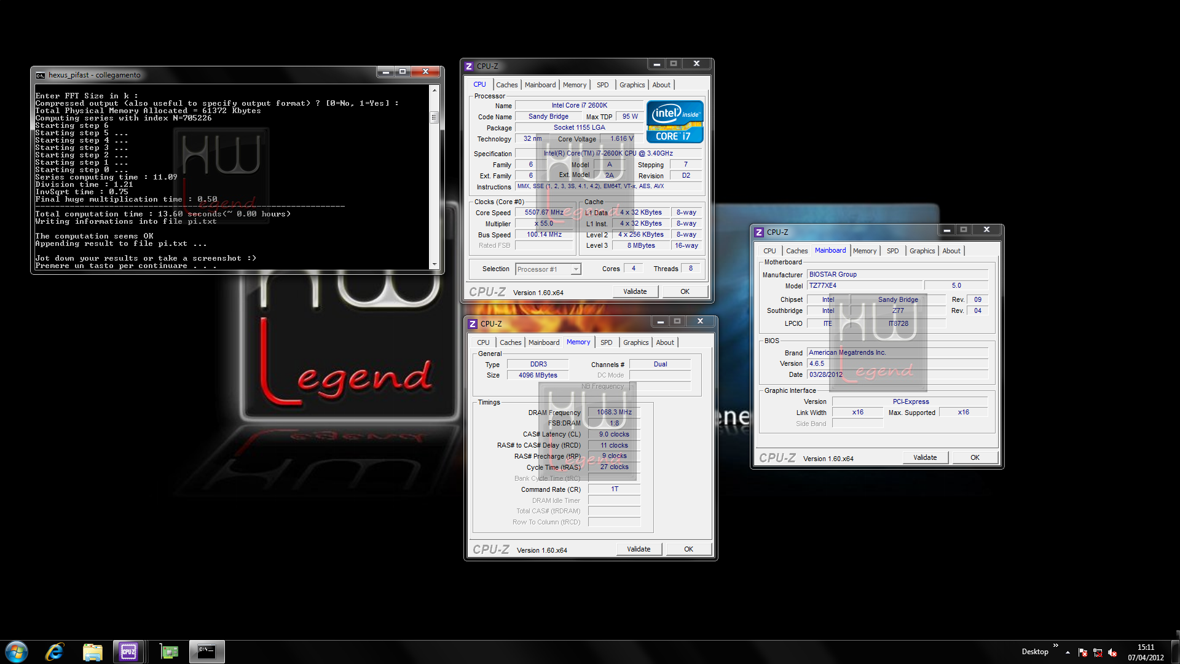Switch to Caches tab in top CPU-Z window
1180x664 pixels.
click(x=506, y=85)
